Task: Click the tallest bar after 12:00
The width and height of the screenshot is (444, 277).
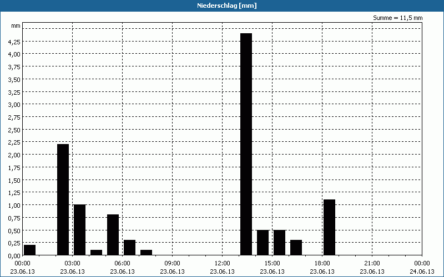Action: (246, 144)
